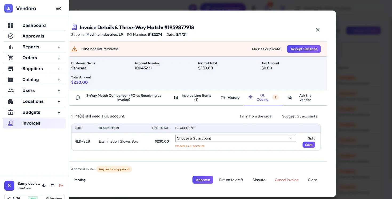This screenshot has width=392, height=199.
Task: Click the Dispute button
Action: click(259, 180)
